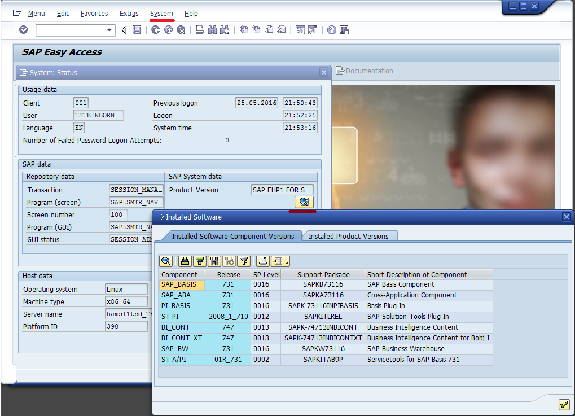The width and height of the screenshot is (575, 416).
Task: Switch to Installed Product Versions tab
Action: point(348,236)
